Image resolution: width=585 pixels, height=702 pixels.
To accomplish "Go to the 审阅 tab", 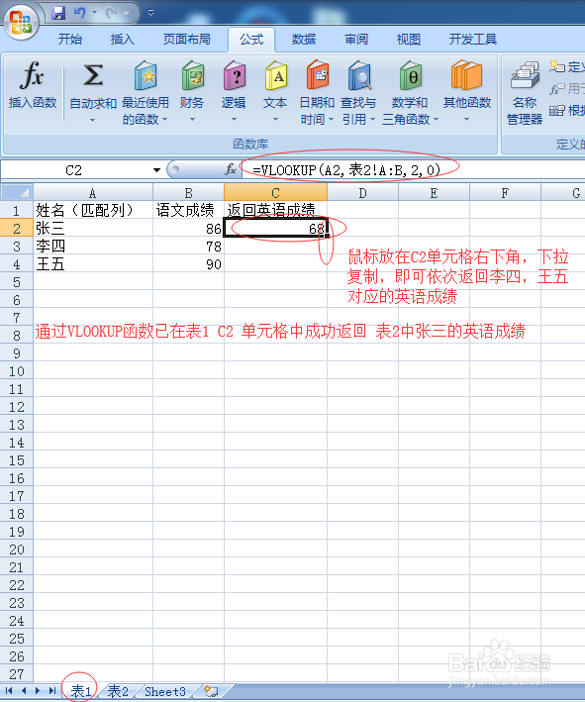I will [356, 40].
